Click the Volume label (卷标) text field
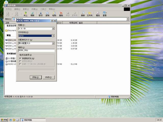Viewport: 163px width, 122px height. click(36, 51)
